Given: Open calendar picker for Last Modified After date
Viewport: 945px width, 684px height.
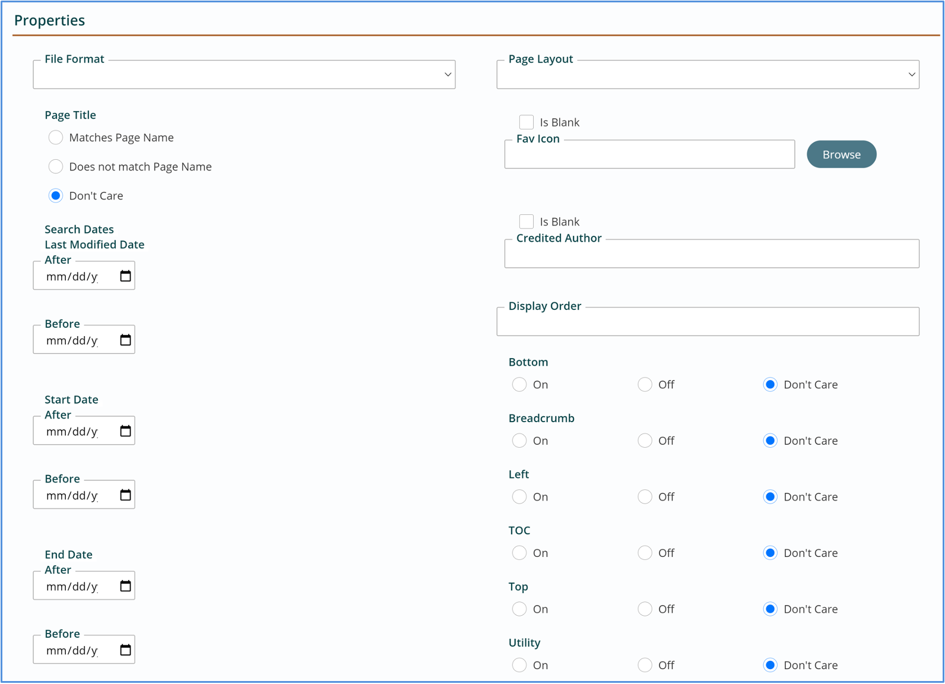Looking at the screenshot, I should (x=125, y=276).
